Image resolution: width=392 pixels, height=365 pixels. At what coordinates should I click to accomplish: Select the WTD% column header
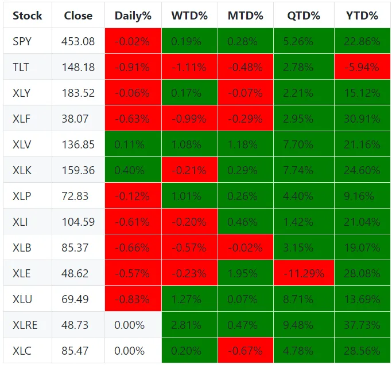click(x=189, y=15)
